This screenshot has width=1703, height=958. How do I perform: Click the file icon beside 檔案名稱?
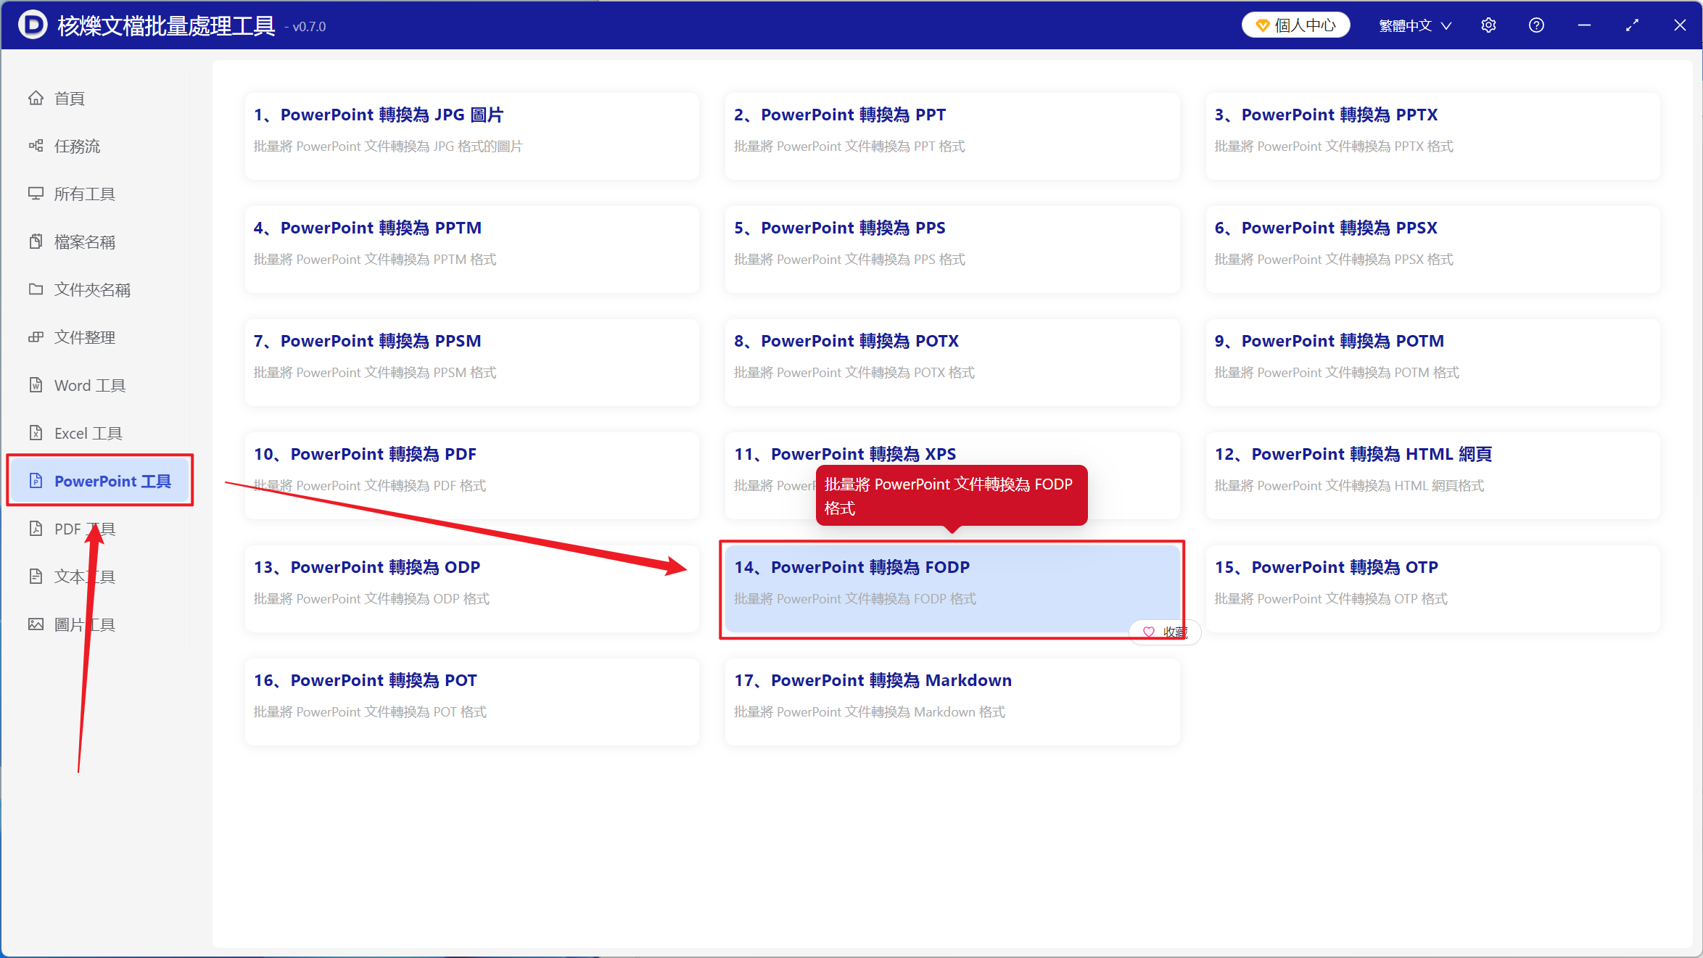coord(36,241)
